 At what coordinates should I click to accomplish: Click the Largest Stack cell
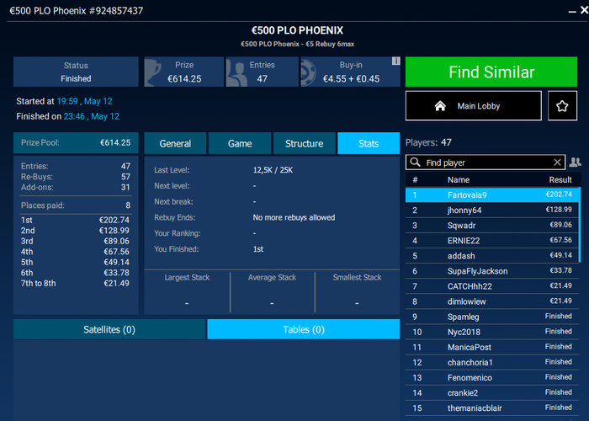(x=187, y=291)
